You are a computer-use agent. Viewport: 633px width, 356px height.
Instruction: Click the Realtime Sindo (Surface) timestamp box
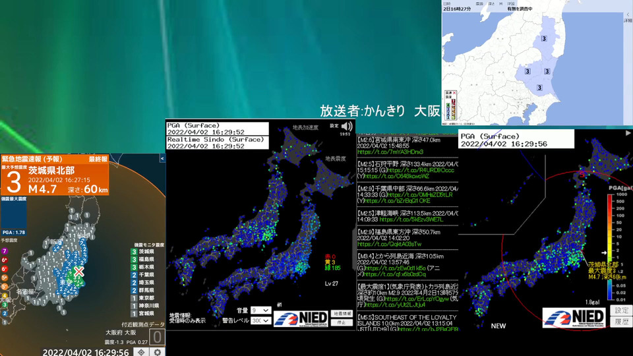click(x=218, y=142)
